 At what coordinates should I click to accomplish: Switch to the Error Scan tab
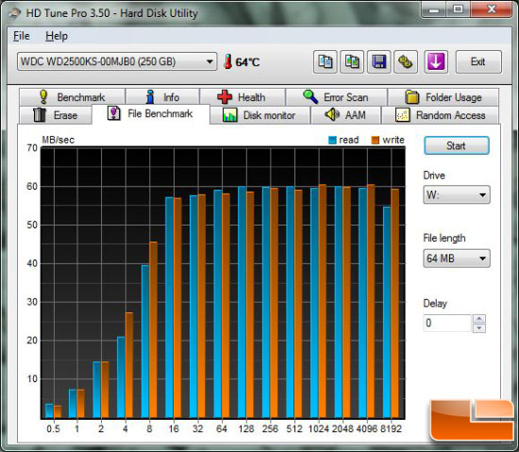[336, 97]
